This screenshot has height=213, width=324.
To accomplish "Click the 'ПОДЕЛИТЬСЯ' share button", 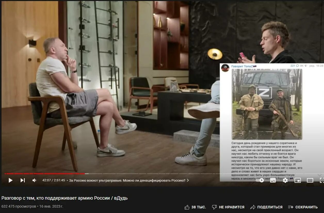I will coord(266,207).
